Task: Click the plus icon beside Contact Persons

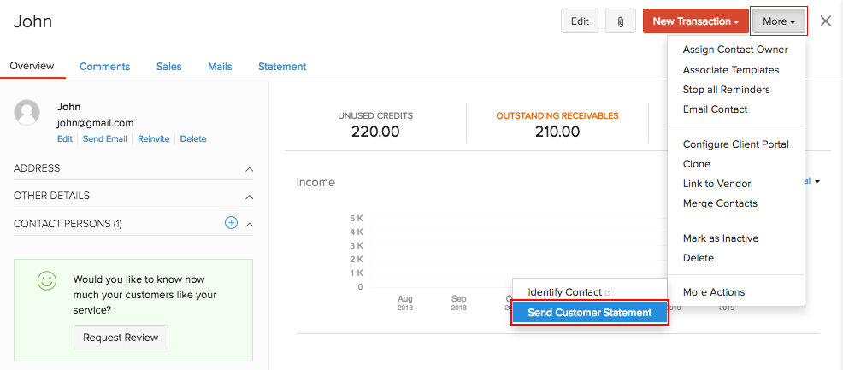Action: [230, 223]
